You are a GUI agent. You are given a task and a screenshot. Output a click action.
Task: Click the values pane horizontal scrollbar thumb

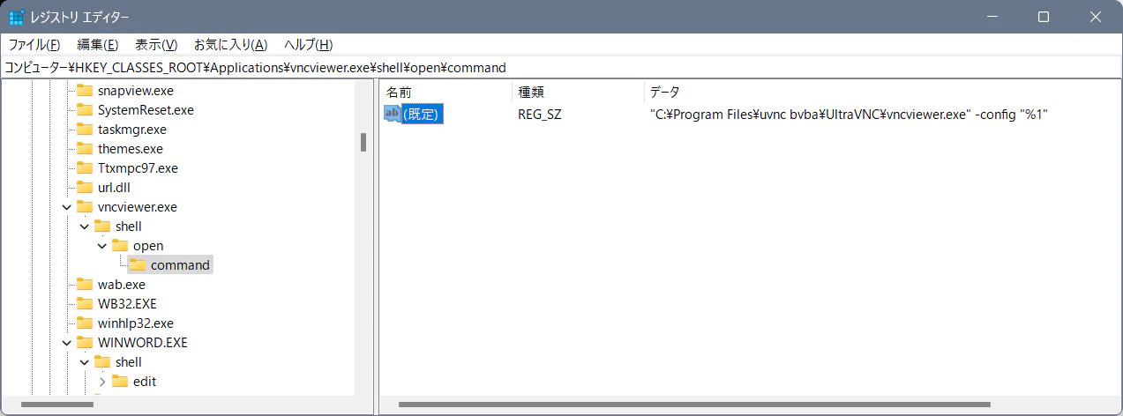click(x=694, y=405)
